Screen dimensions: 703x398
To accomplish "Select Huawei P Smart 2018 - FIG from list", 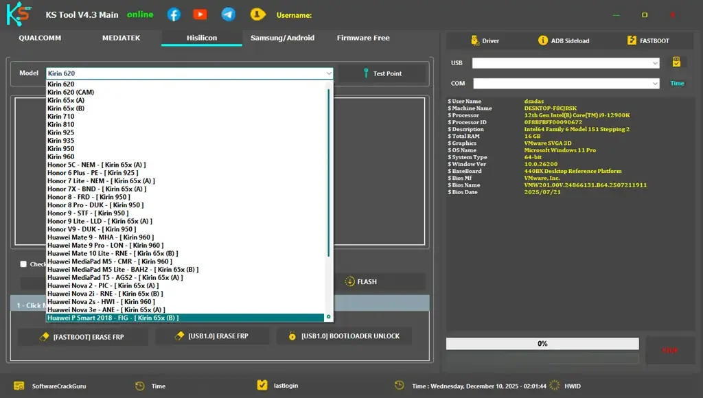I will (x=113, y=318).
